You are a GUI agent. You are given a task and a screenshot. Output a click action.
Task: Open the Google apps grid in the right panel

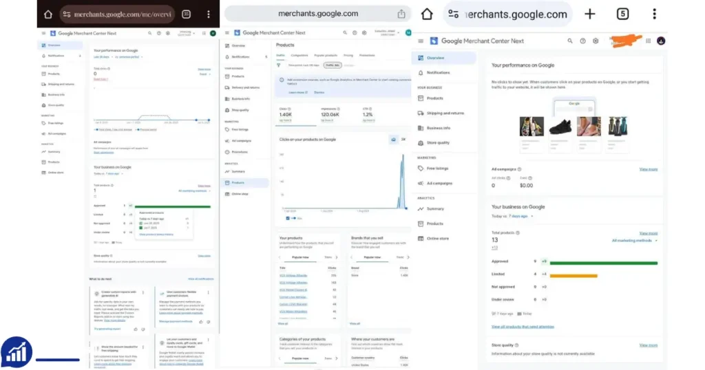[648, 41]
